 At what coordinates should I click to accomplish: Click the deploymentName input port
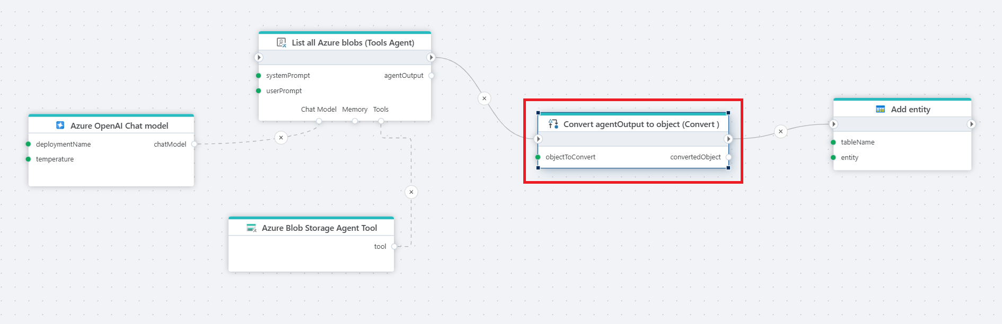coord(29,144)
